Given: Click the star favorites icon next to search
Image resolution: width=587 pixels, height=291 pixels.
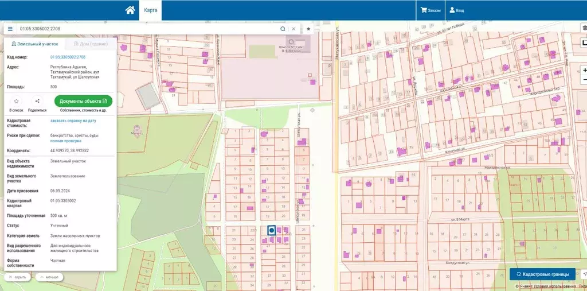Looking at the screenshot, I should tap(308, 29).
